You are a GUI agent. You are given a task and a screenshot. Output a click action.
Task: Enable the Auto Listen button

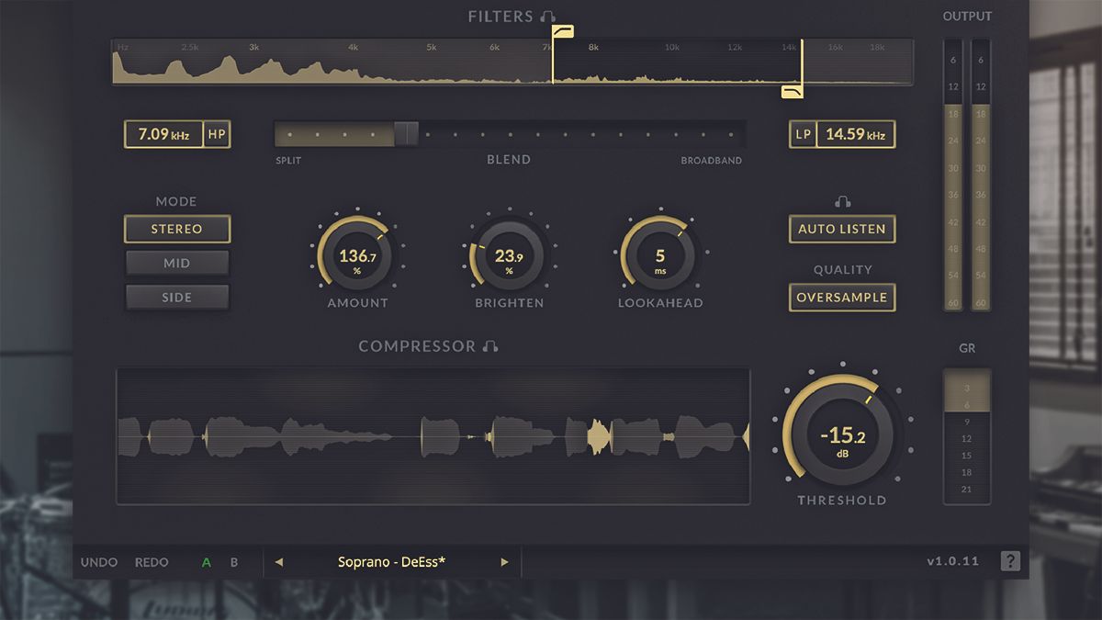(x=841, y=229)
